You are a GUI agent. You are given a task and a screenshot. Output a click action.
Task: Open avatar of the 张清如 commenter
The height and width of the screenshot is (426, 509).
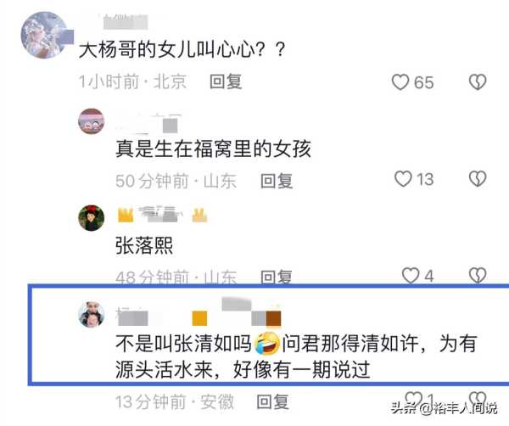coord(92,314)
